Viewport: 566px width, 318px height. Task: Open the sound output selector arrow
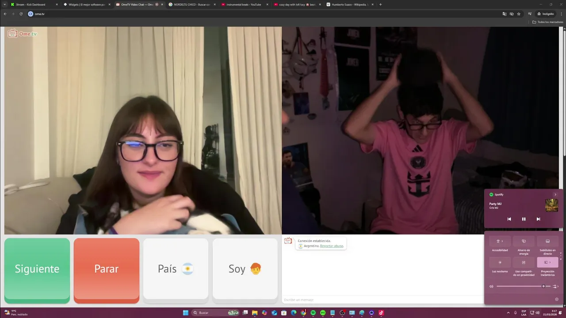click(x=556, y=286)
